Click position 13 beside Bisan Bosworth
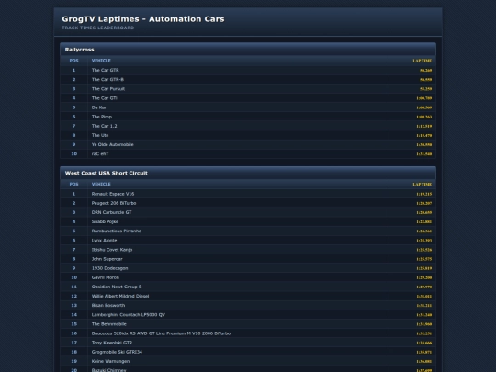The width and height of the screenshot is (496, 372). [x=73, y=305]
